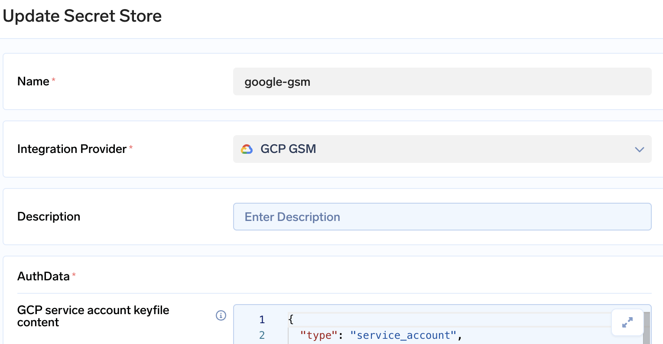Screen dimensions: 663x344
Task: Focus the Enter Description input field
Action: point(442,217)
